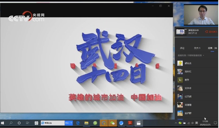Open Cortana circle icon on taskbar
The image size is (219, 128).
tap(19, 123)
